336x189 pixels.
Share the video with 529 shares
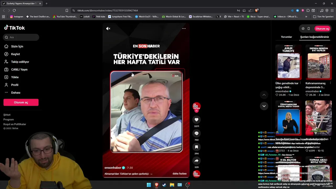196,161
